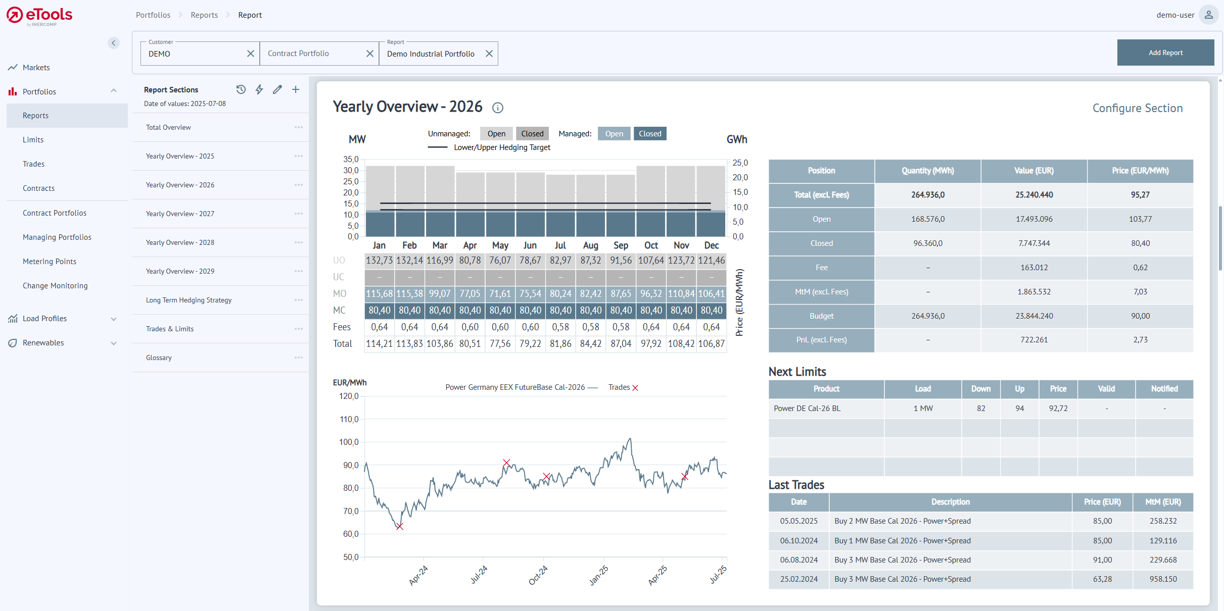The image size is (1224, 611).
Task: Click the Add Report button
Action: [x=1165, y=52]
